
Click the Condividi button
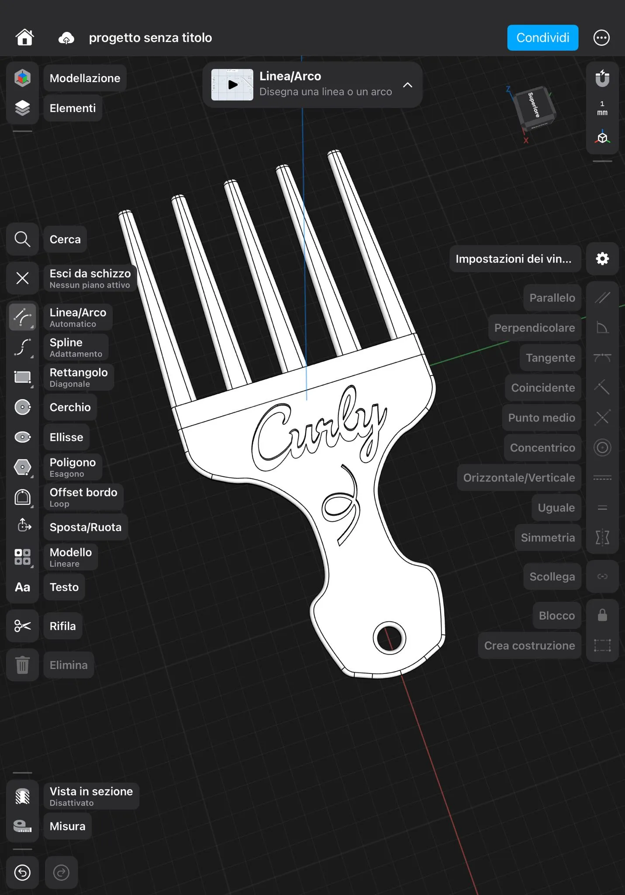[x=542, y=38]
